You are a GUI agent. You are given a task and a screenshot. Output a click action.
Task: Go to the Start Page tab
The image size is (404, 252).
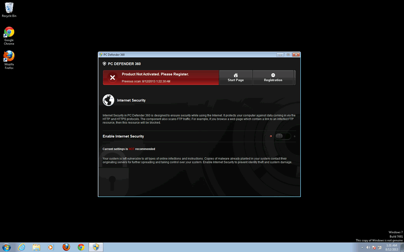(x=235, y=80)
